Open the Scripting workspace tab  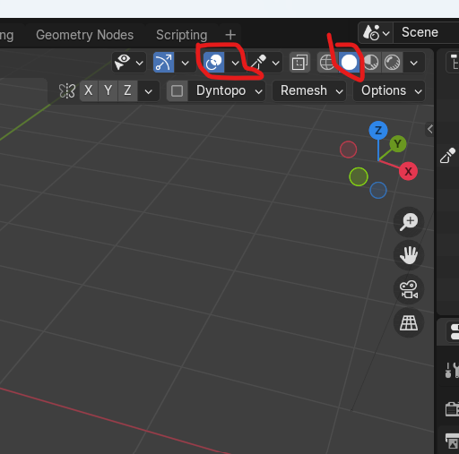pos(182,35)
